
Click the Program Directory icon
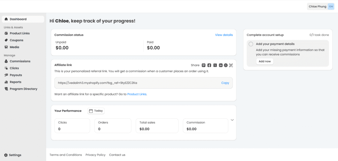point(6,89)
